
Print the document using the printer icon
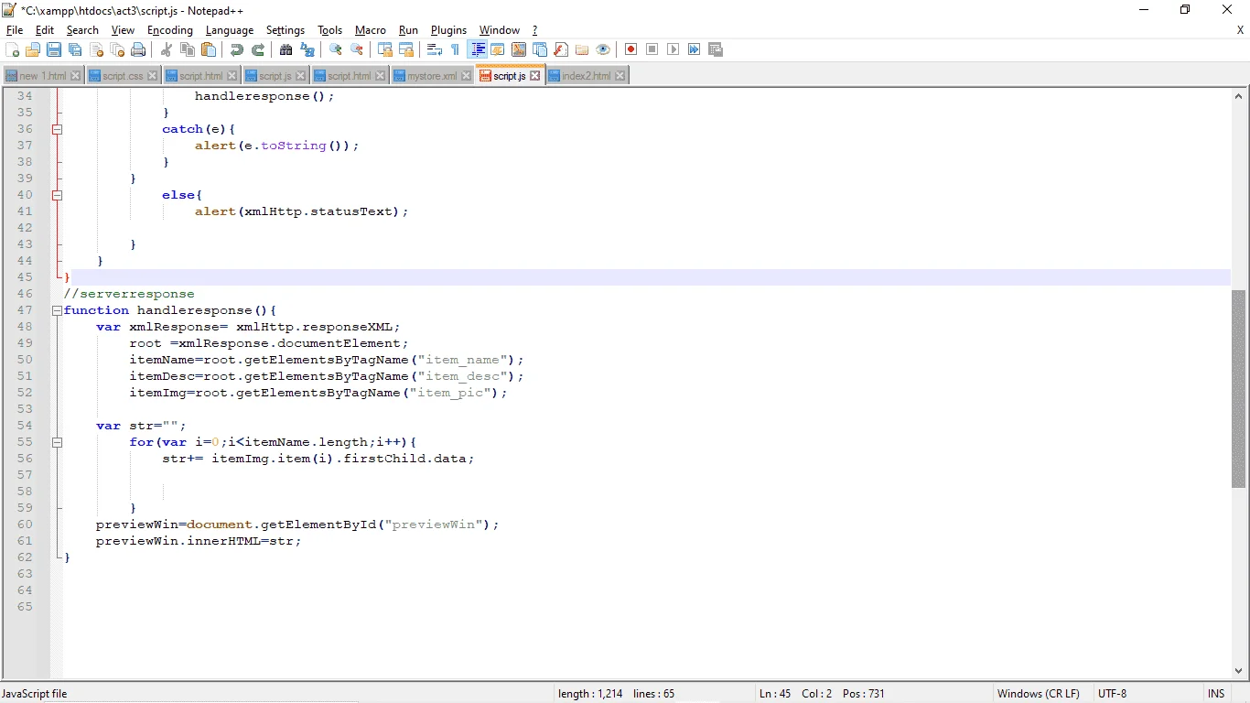click(138, 49)
